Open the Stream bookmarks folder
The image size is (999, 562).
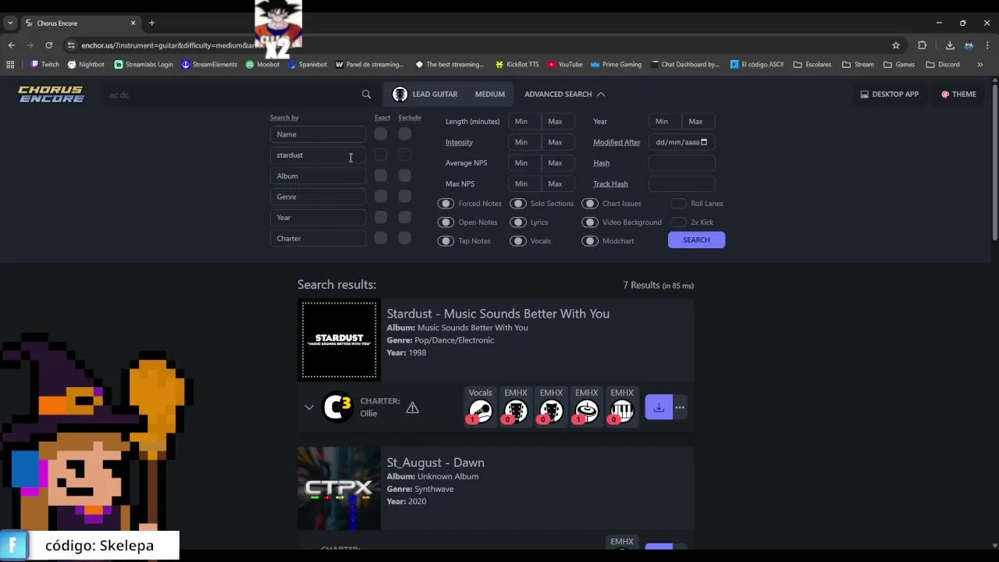click(x=858, y=65)
